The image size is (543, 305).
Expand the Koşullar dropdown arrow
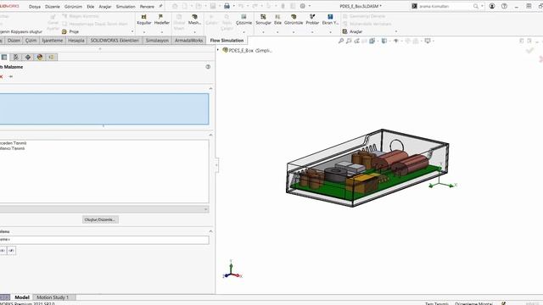[x=144, y=32]
